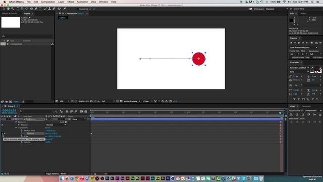Click the Position keyframe in timeline

click(x=91, y=133)
